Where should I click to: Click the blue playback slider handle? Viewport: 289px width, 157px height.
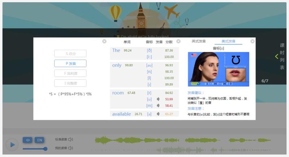coord(46,148)
